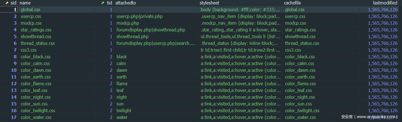The image size is (402, 122).
Task: Click the showthread.php attachedto cell
Action: click(132, 36)
